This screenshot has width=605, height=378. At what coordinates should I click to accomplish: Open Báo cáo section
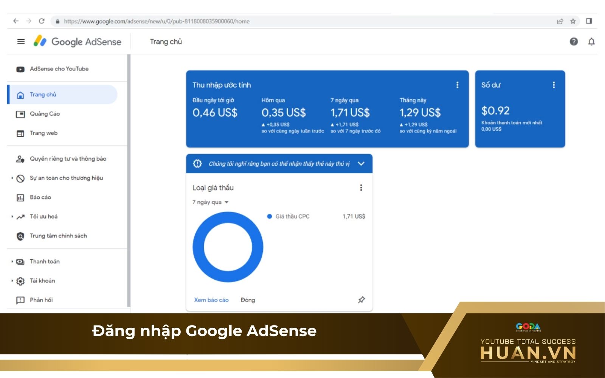pos(40,197)
